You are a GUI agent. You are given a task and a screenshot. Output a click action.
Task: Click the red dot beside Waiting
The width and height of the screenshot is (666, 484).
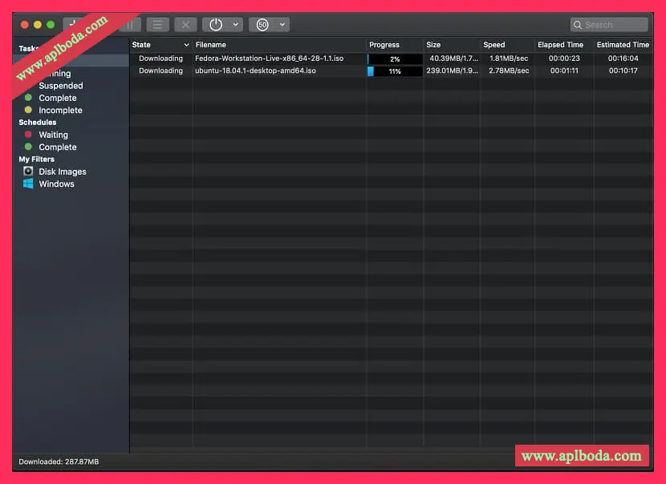click(x=28, y=135)
